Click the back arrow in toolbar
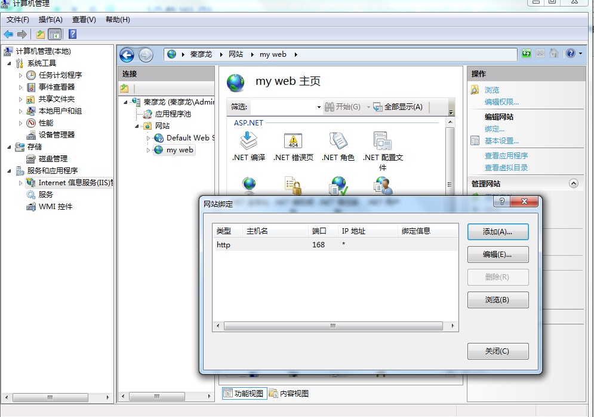The width and height of the screenshot is (594, 417). point(8,35)
